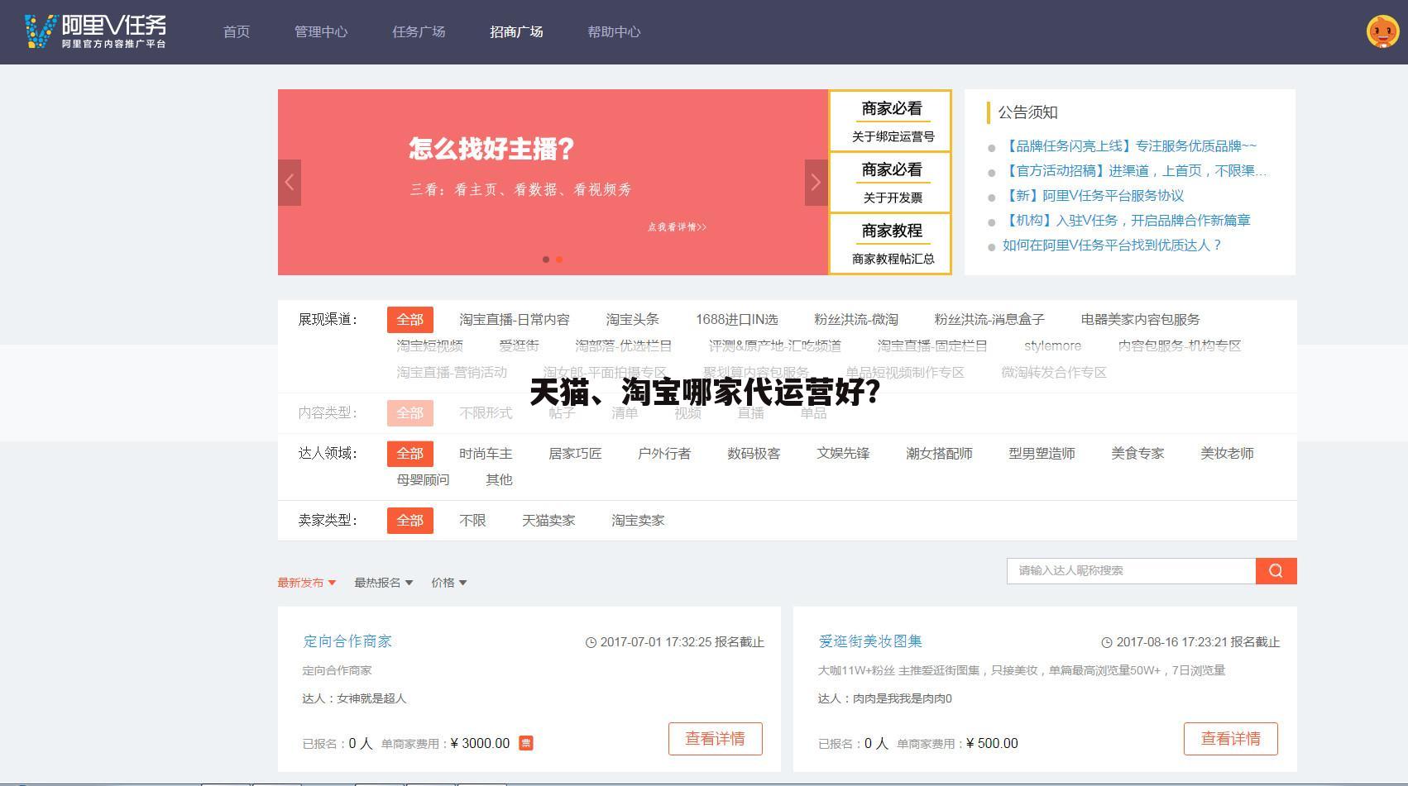Image resolution: width=1408 pixels, height=786 pixels.
Task: Sort by 最新发布 dropdown
Action: coord(307,583)
